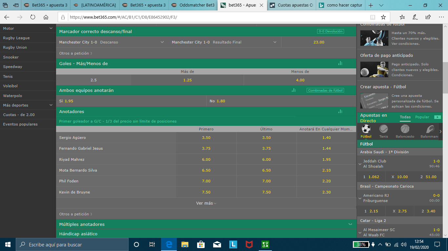The image size is (448, 251).
Task: Collapse Jeddah Club vs Al Shoalah match
Action: pyautogui.click(x=360, y=164)
